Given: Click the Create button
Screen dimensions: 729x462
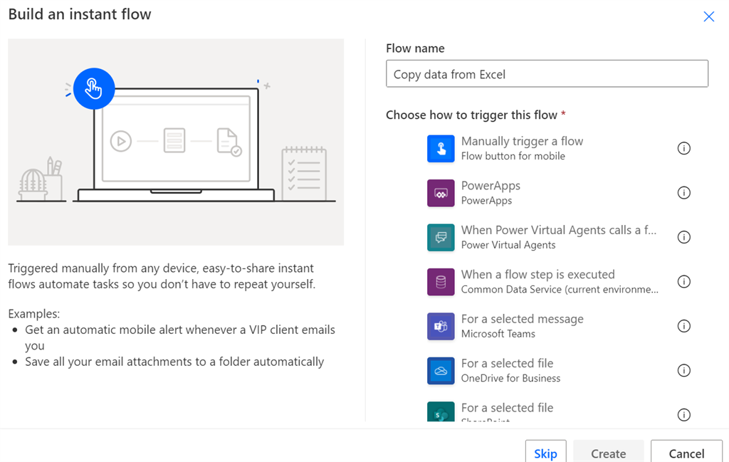Looking at the screenshot, I should [x=608, y=453].
